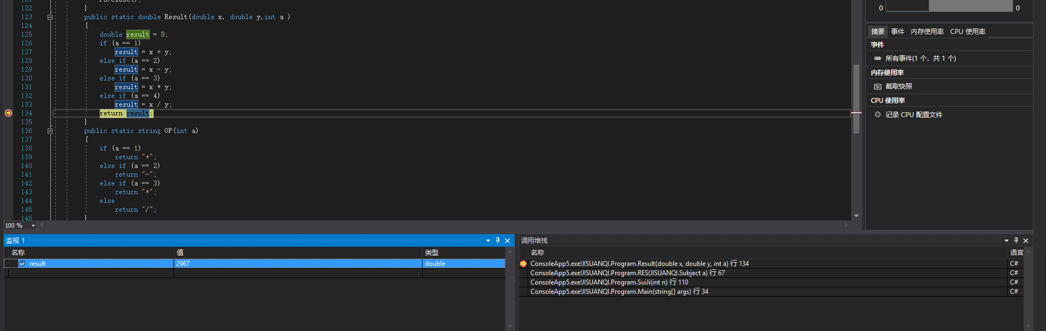This screenshot has width=1046, height=331.
Task: Click the camera icon next to 截取快照
Action: click(x=877, y=86)
